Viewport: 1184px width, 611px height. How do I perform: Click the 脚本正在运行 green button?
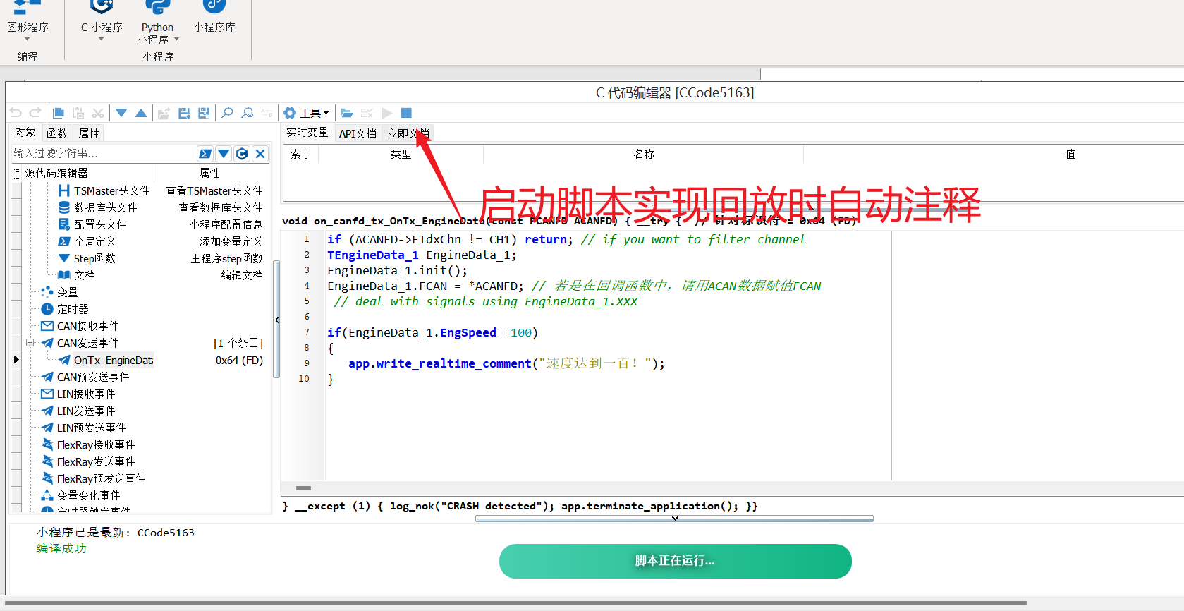(x=675, y=561)
